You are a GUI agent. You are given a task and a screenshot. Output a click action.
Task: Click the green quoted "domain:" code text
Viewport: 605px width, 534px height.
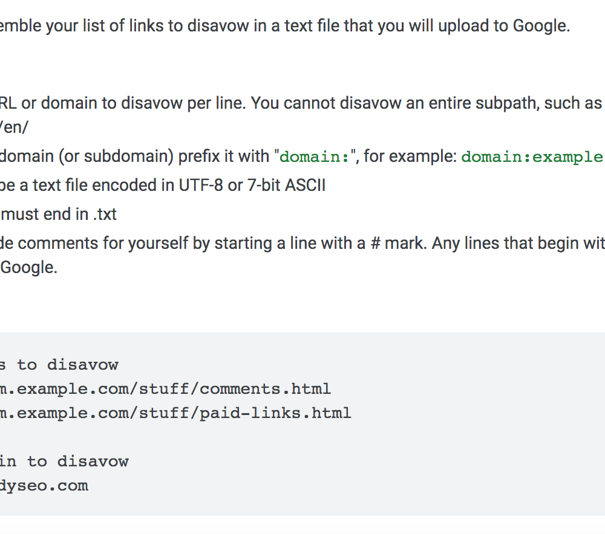314,157
